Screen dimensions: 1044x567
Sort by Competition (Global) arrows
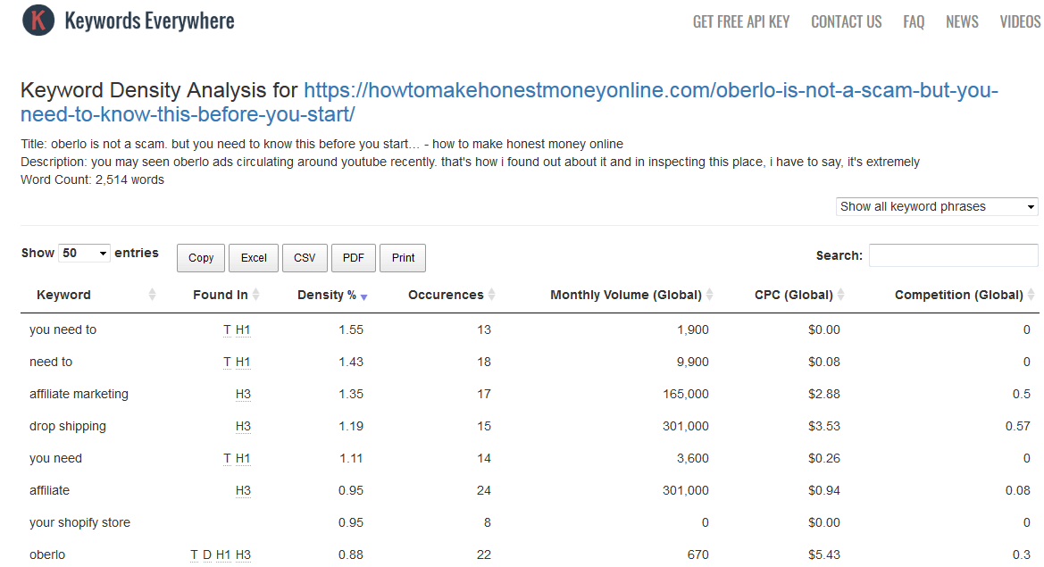(1031, 295)
